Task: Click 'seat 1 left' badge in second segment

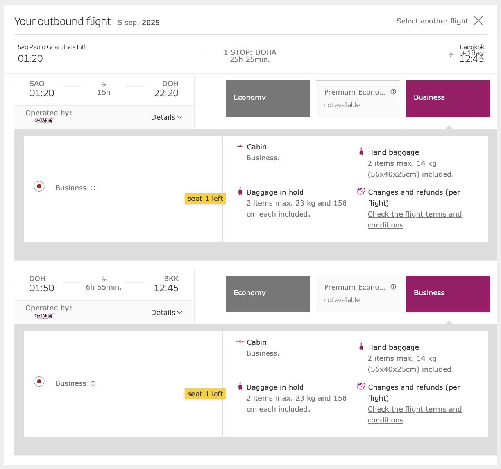Action: click(x=205, y=394)
